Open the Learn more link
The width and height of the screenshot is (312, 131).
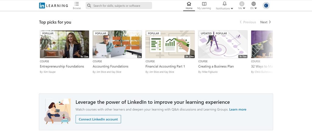(238, 109)
